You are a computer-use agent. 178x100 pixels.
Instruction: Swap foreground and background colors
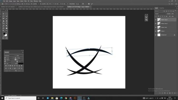coord(6,33)
